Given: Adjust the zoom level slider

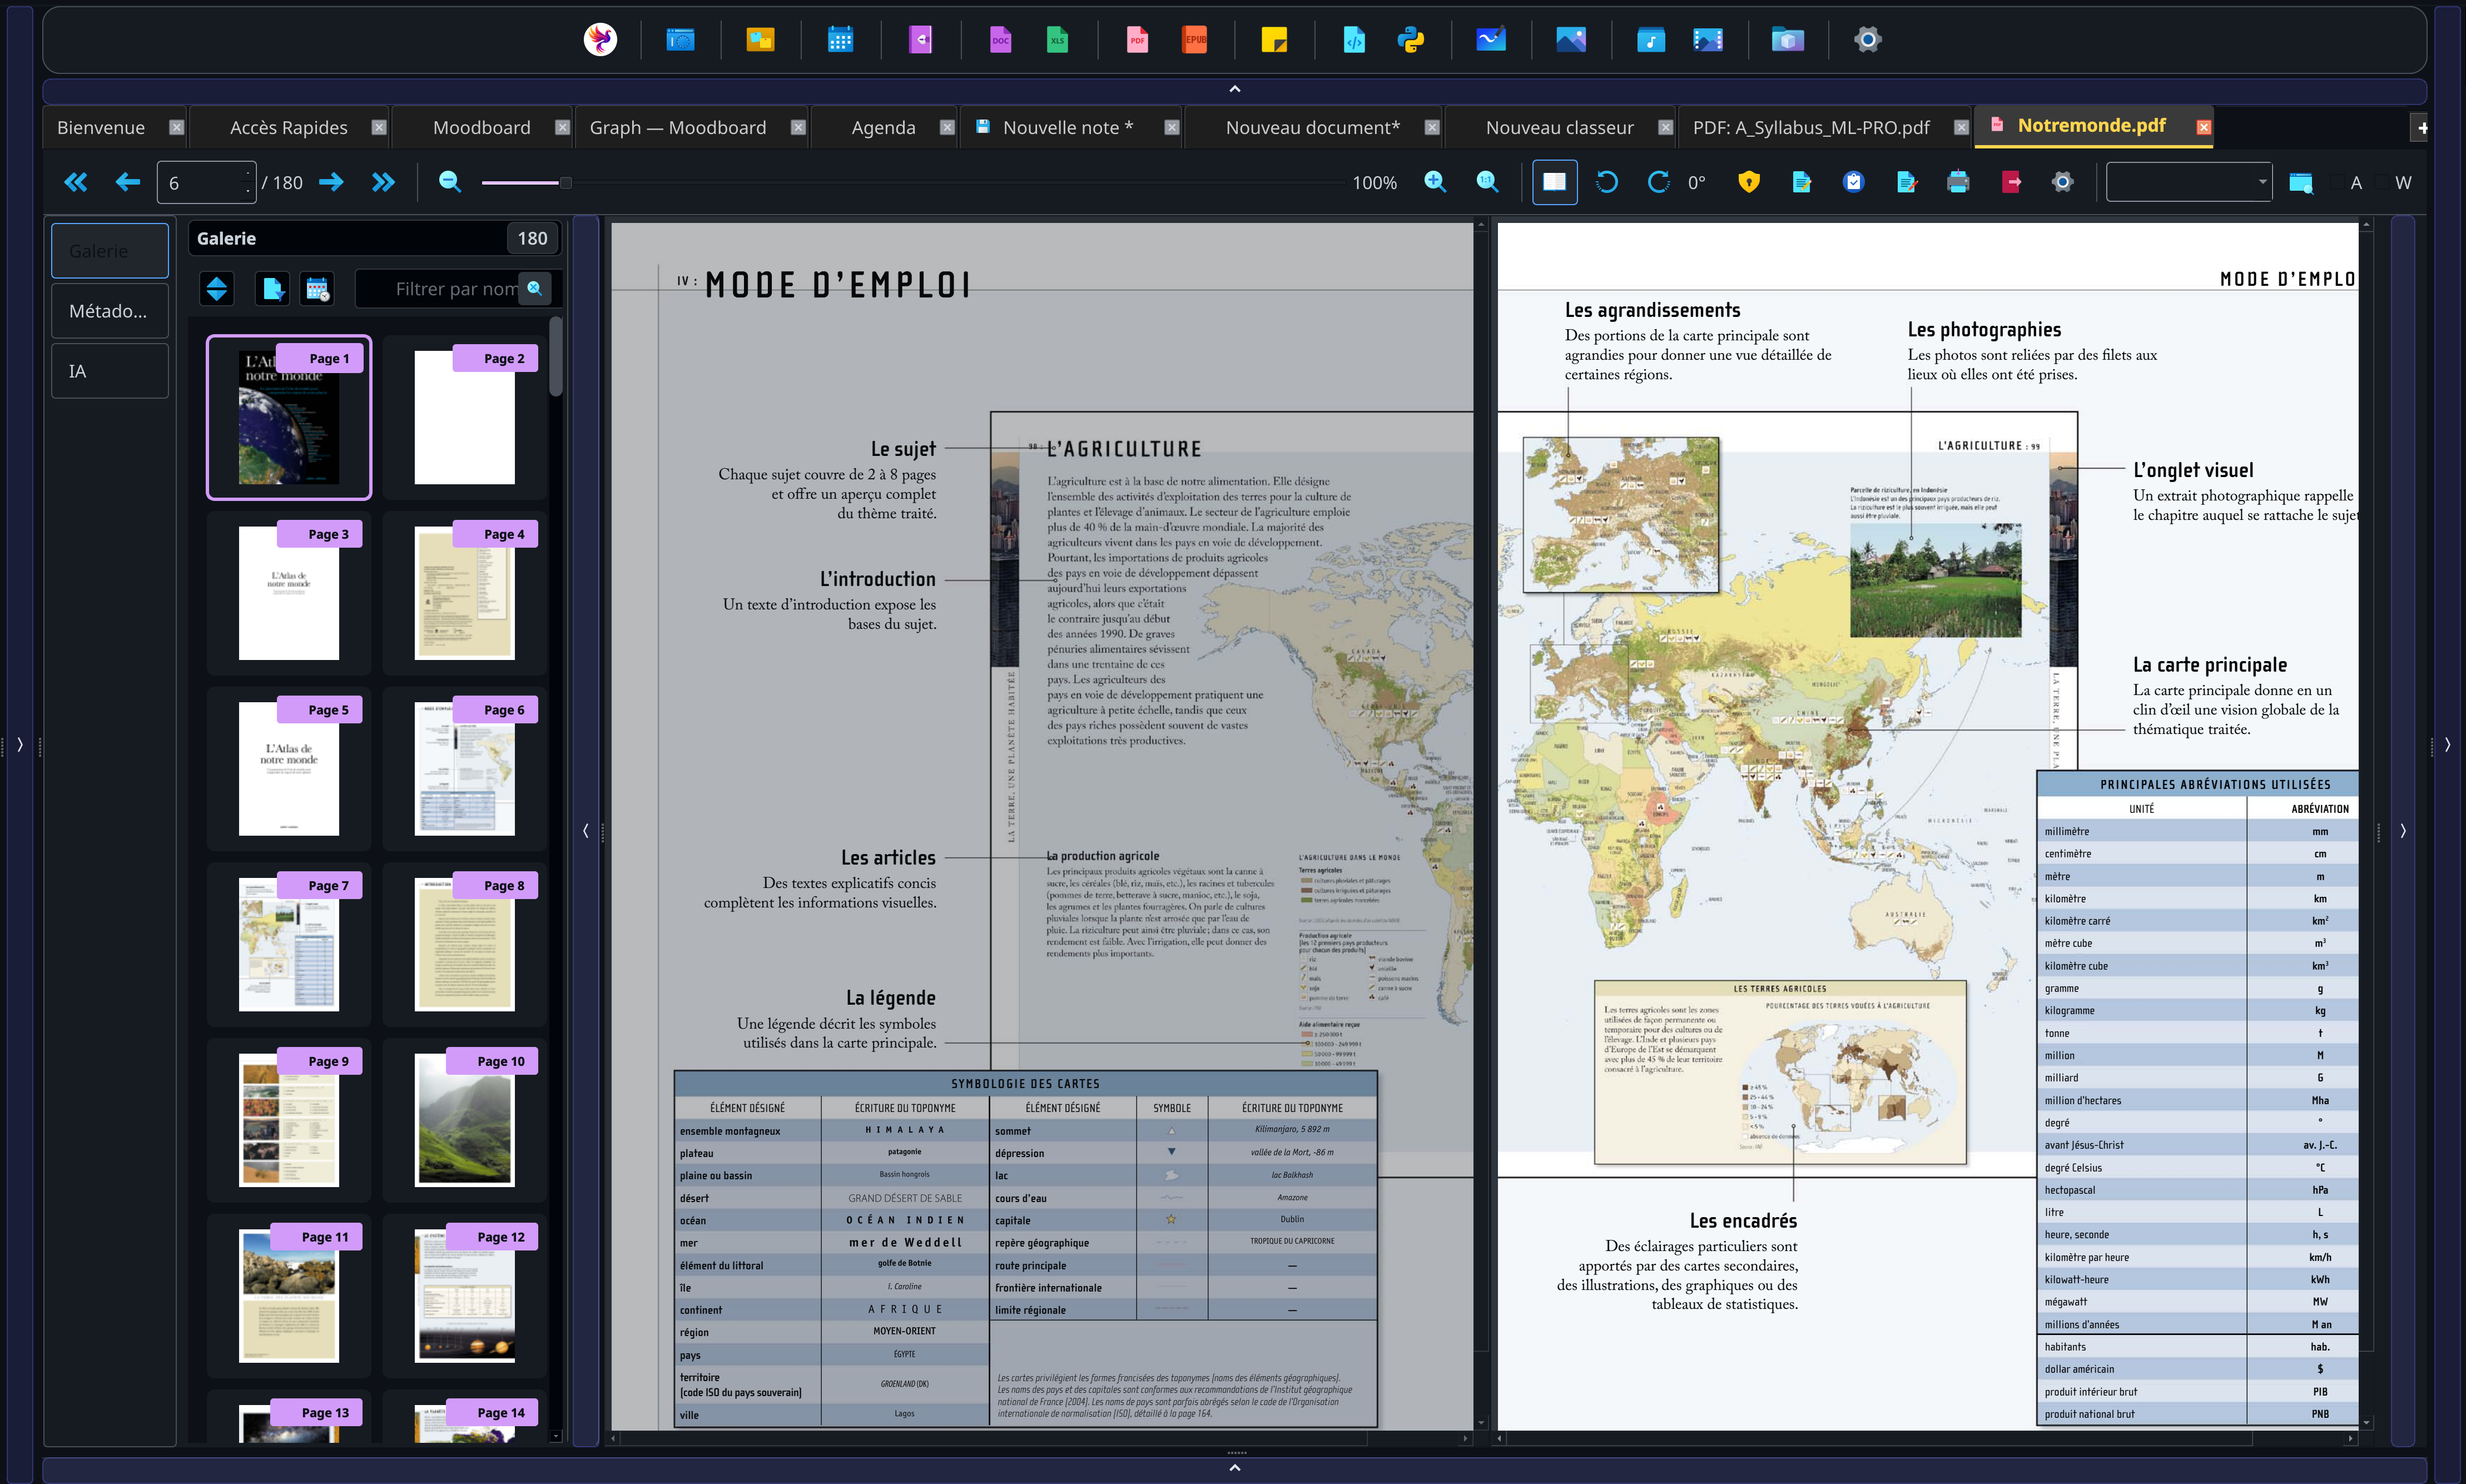Looking at the screenshot, I should pos(565,182).
